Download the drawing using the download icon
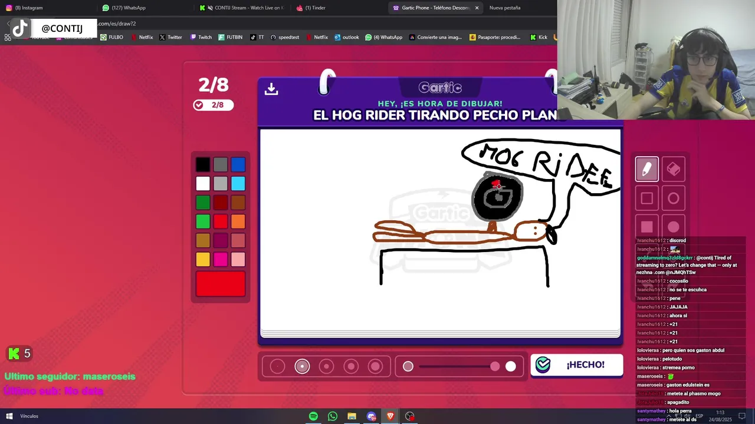Image resolution: width=755 pixels, height=424 pixels. pos(271,89)
